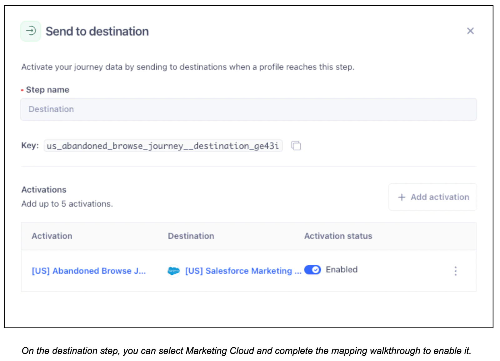Open the [US] Salesforce Marketing destination link
500x361 pixels.
point(243,271)
